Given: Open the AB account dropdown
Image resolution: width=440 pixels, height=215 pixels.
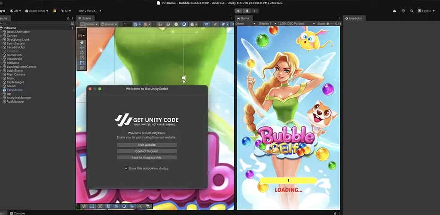Looking at the screenshot, I should point(16,11).
